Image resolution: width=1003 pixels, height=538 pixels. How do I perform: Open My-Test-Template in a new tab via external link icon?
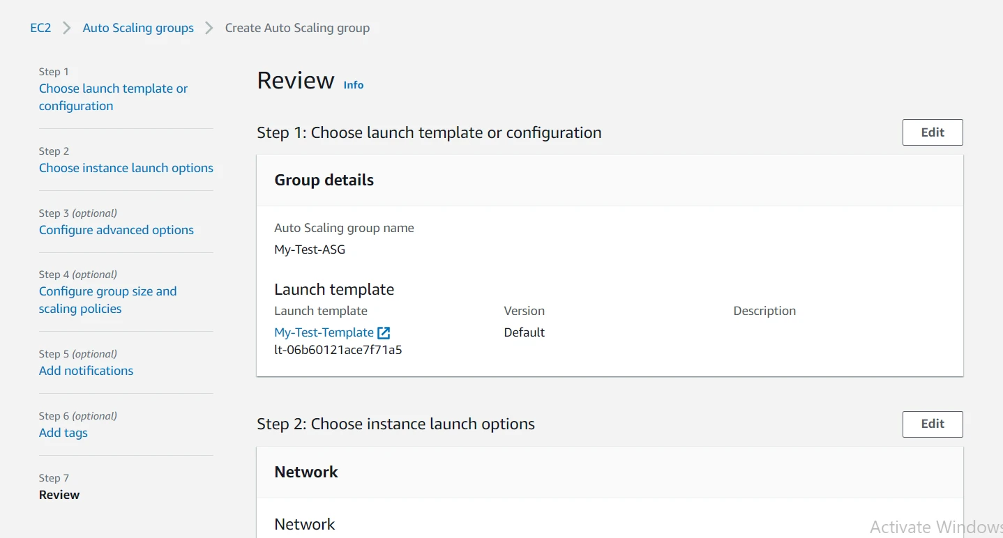pos(384,332)
